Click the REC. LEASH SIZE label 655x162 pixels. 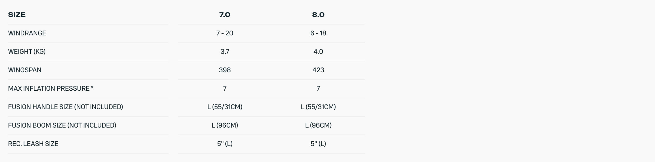[x=33, y=144]
